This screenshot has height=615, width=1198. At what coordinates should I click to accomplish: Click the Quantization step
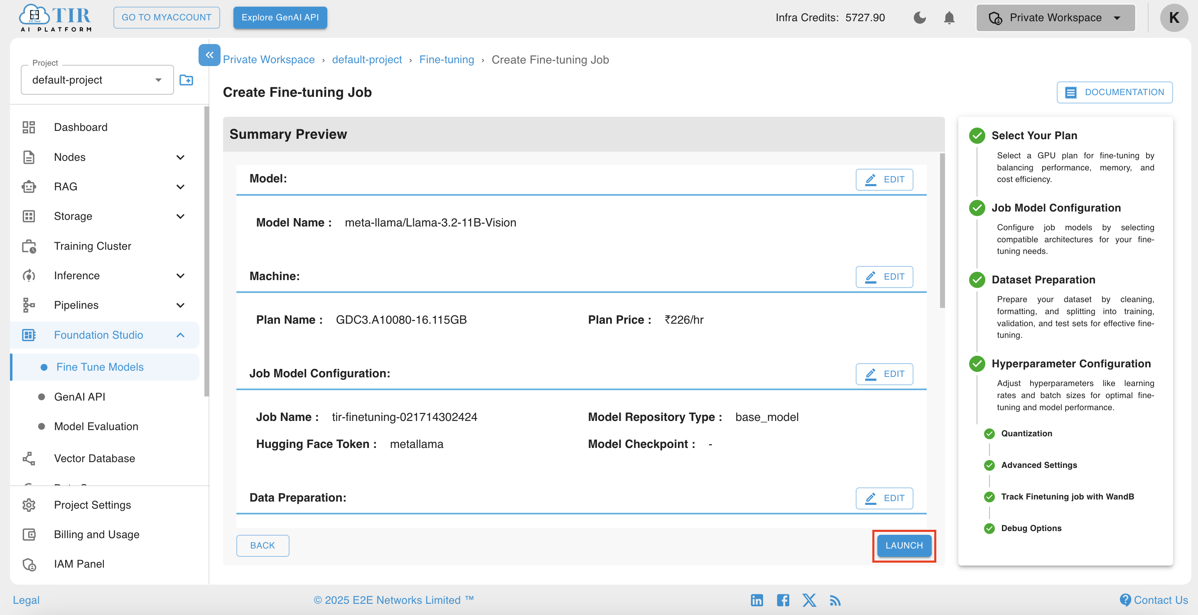(1026, 433)
